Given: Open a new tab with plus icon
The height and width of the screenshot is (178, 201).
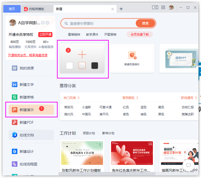Looking at the screenshot, I should (x=121, y=9).
